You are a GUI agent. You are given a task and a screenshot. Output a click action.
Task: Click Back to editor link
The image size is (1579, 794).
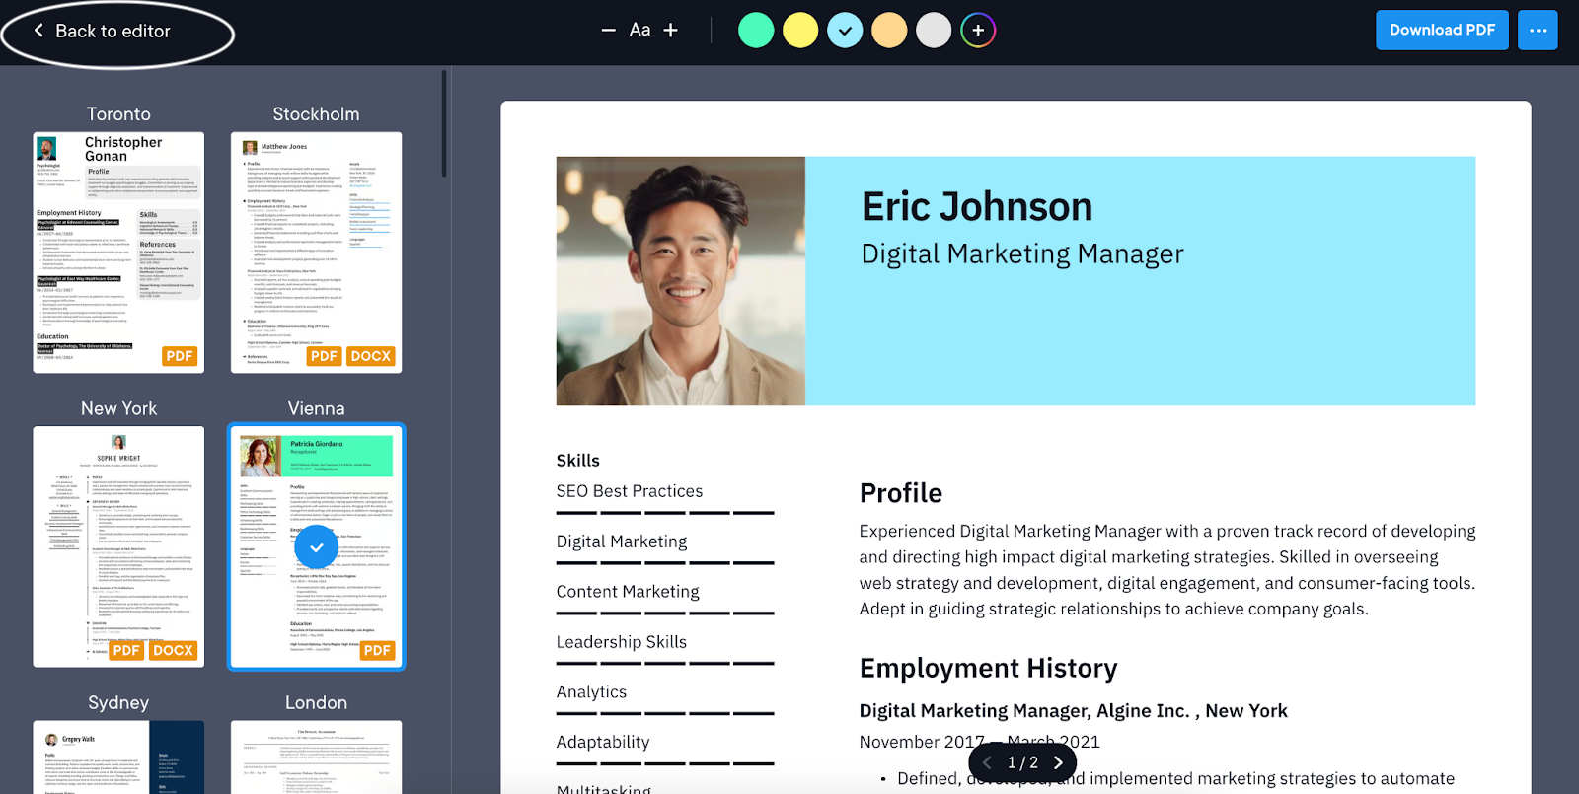pos(113,31)
